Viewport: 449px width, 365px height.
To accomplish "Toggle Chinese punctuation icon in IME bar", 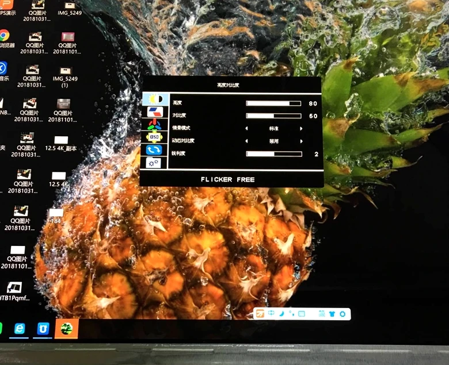I will pos(291,313).
